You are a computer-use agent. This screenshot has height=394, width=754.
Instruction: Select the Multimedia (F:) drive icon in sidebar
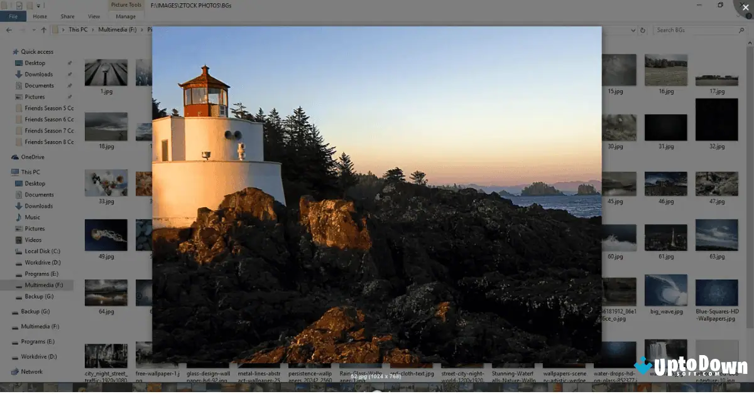19,285
